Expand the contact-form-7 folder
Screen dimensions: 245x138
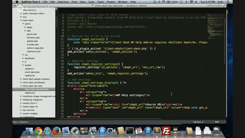click(21, 103)
